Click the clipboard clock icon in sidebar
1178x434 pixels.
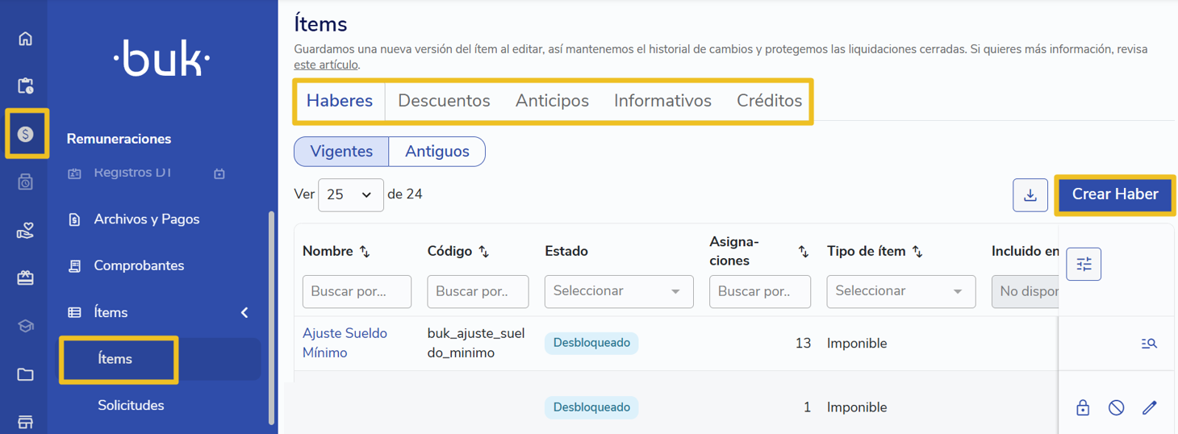point(25,86)
